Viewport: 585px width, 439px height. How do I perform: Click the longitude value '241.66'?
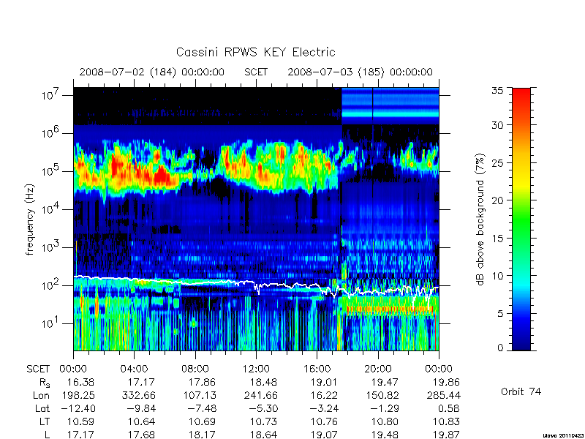(260, 395)
